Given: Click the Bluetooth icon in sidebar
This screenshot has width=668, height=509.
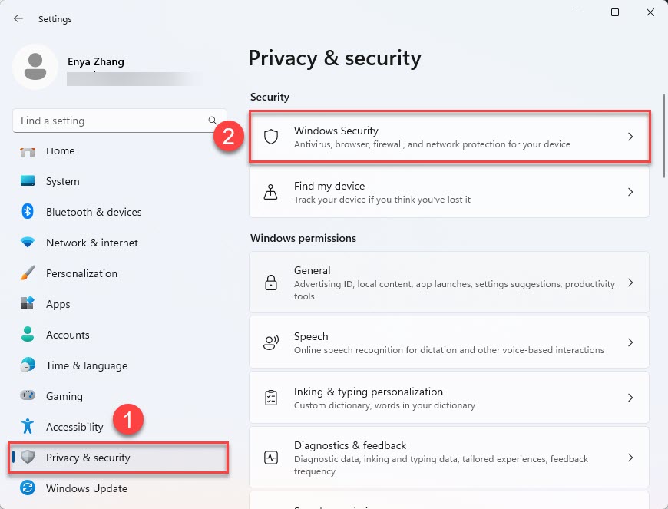Looking at the screenshot, I should [x=28, y=211].
